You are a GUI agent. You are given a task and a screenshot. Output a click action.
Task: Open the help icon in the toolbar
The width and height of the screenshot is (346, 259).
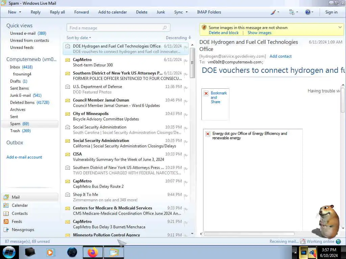coord(307,12)
